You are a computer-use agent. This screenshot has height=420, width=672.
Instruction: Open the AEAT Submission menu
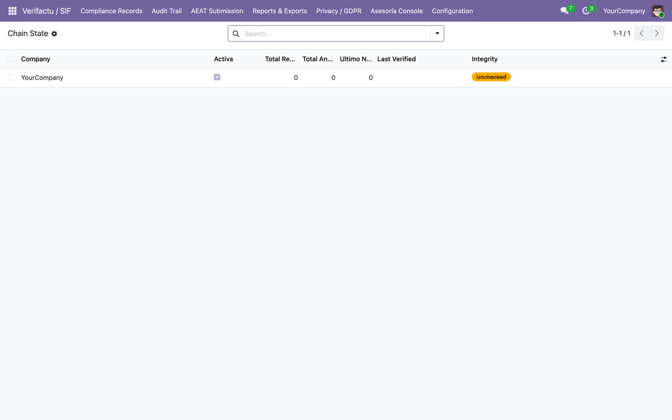click(217, 11)
